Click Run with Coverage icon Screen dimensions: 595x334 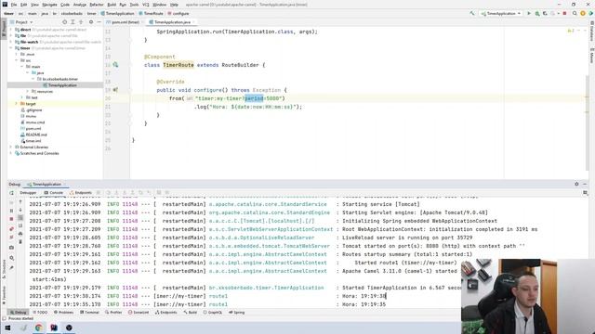tap(545, 13)
